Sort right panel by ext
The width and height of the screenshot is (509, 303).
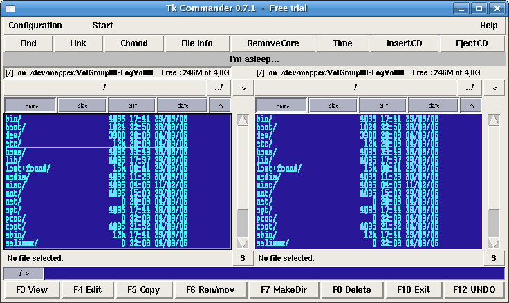click(383, 106)
